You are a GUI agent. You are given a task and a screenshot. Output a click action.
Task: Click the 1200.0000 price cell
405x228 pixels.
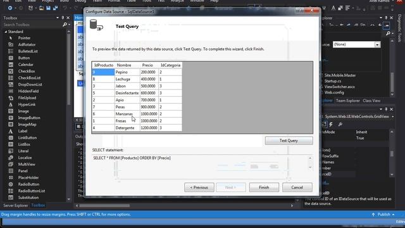[x=149, y=128]
